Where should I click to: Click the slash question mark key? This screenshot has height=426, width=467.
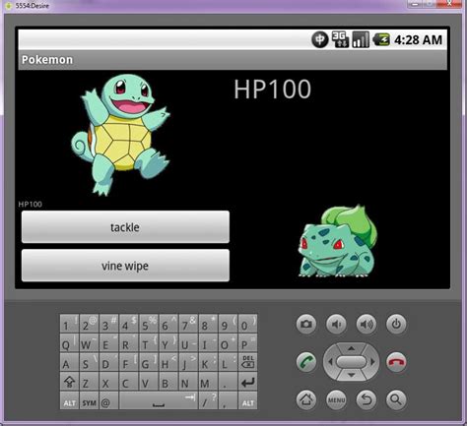(x=208, y=400)
